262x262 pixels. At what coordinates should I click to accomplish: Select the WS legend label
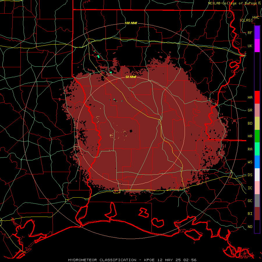click(x=250, y=162)
